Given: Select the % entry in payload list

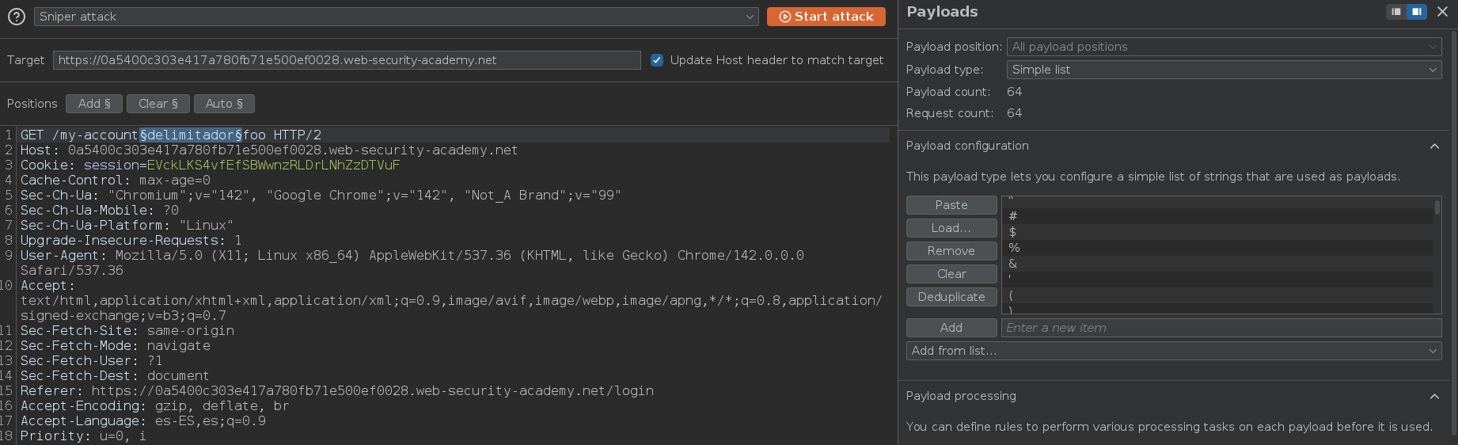Looking at the screenshot, I should 1219,248.
